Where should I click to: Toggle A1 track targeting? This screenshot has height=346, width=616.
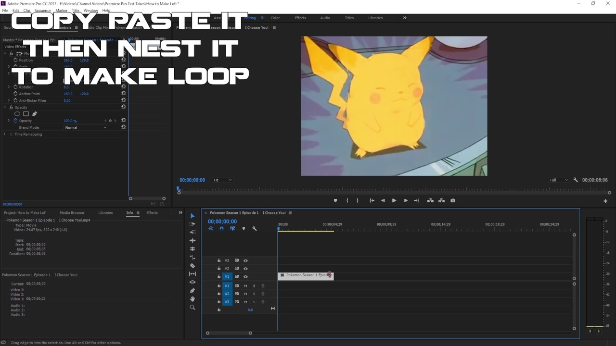click(x=227, y=286)
